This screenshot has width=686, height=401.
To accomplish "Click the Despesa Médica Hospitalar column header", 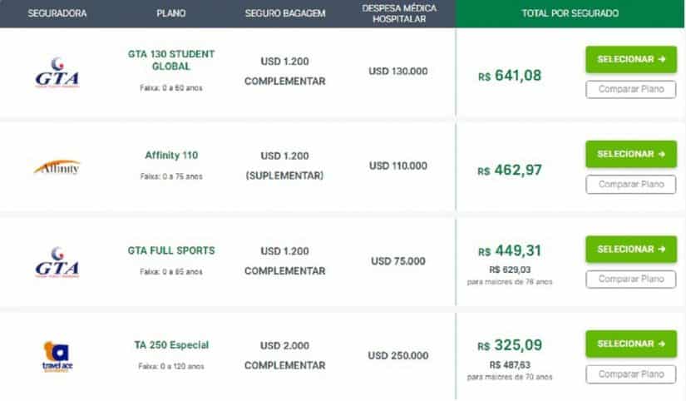I will click(x=399, y=13).
